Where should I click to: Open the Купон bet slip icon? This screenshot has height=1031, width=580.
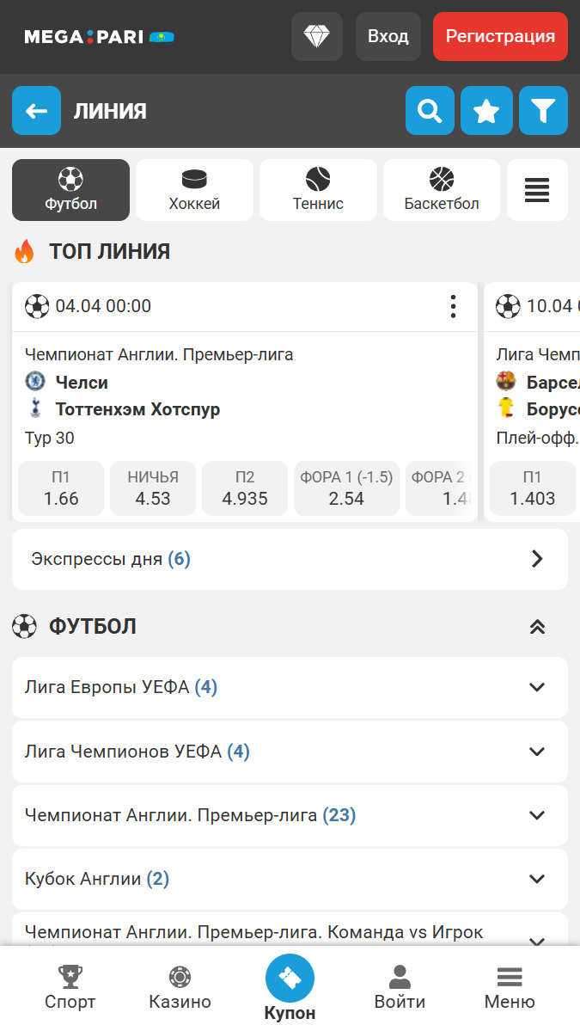pyautogui.click(x=290, y=979)
